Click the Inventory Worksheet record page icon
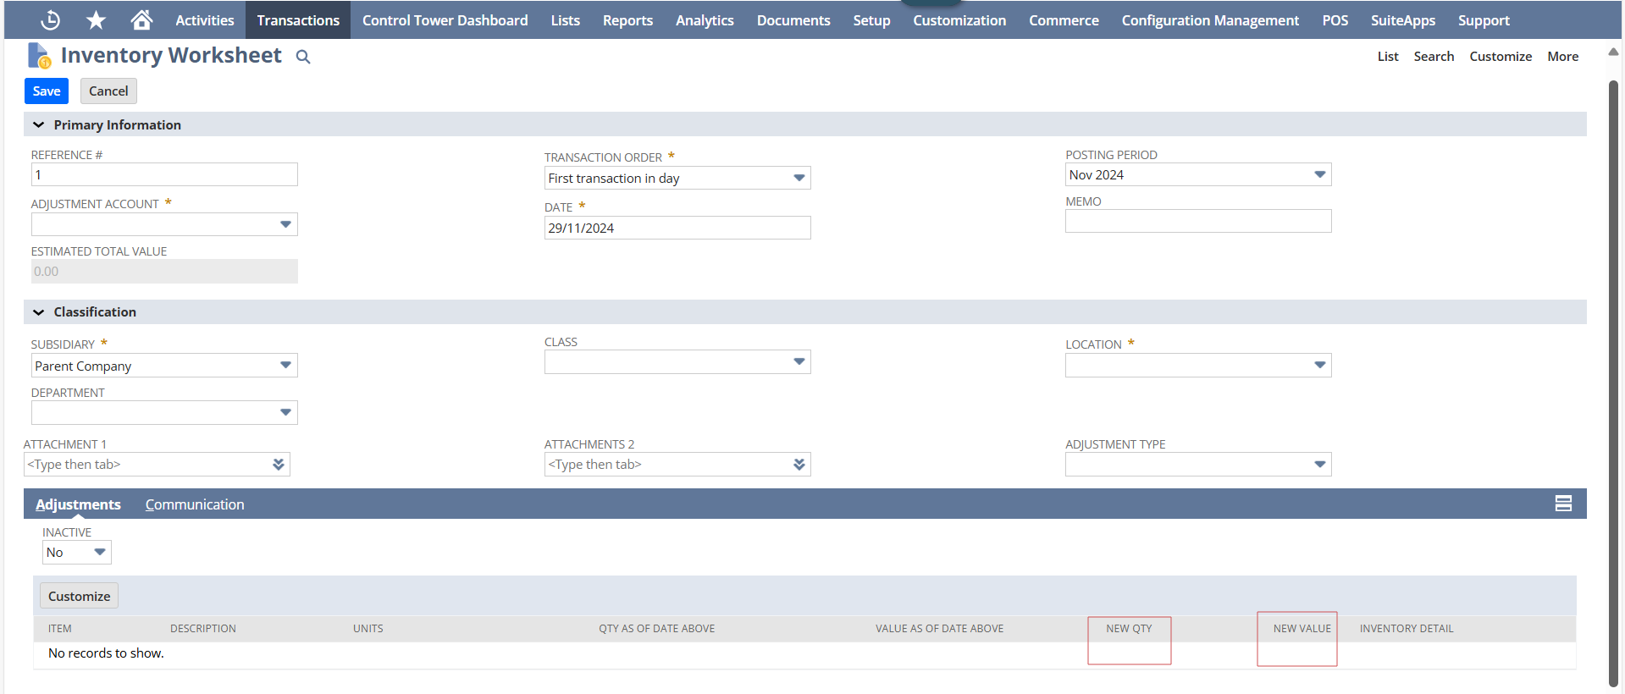 39,56
